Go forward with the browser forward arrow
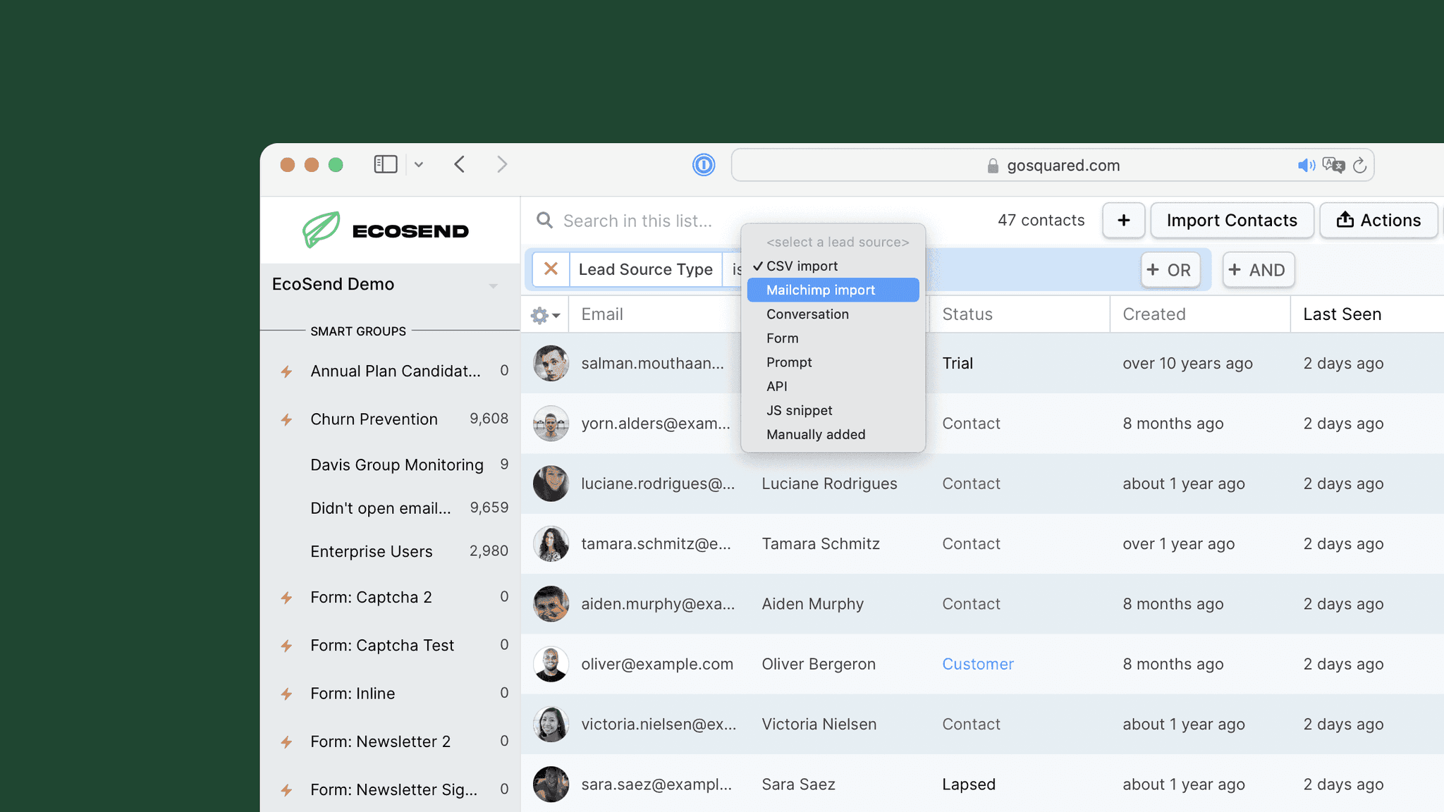Screen dimensions: 1444x812 [502, 164]
